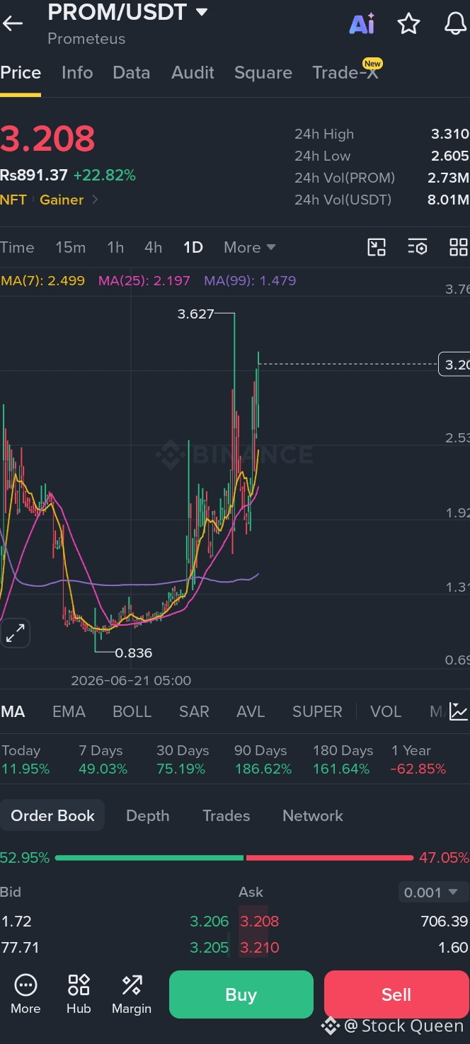Switch to the Square tab
This screenshot has height=1044, width=470.
[x=263, y=73]
